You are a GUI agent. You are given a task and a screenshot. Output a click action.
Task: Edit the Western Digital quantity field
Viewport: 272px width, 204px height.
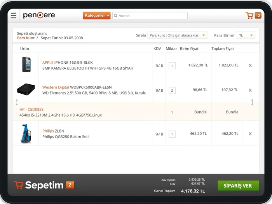point(172,91)
